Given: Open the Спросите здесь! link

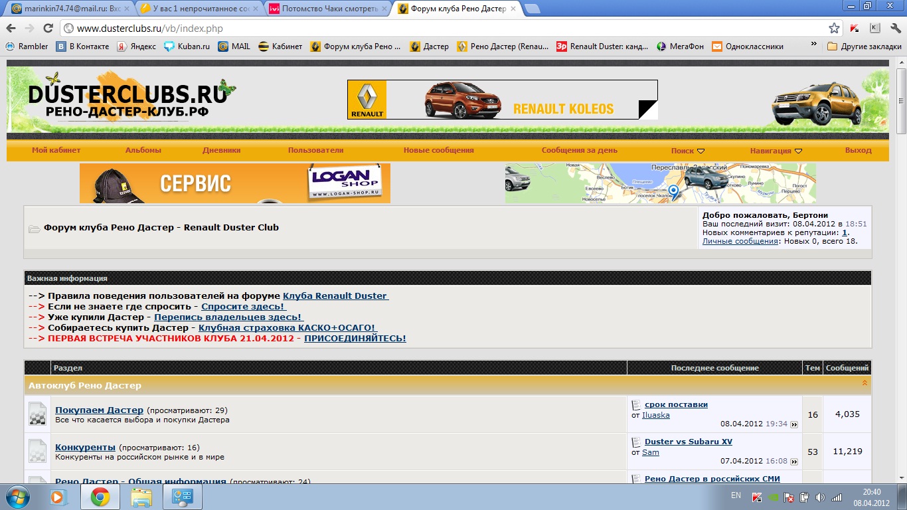Looking at the screenshot, I should tap(244, 306).
